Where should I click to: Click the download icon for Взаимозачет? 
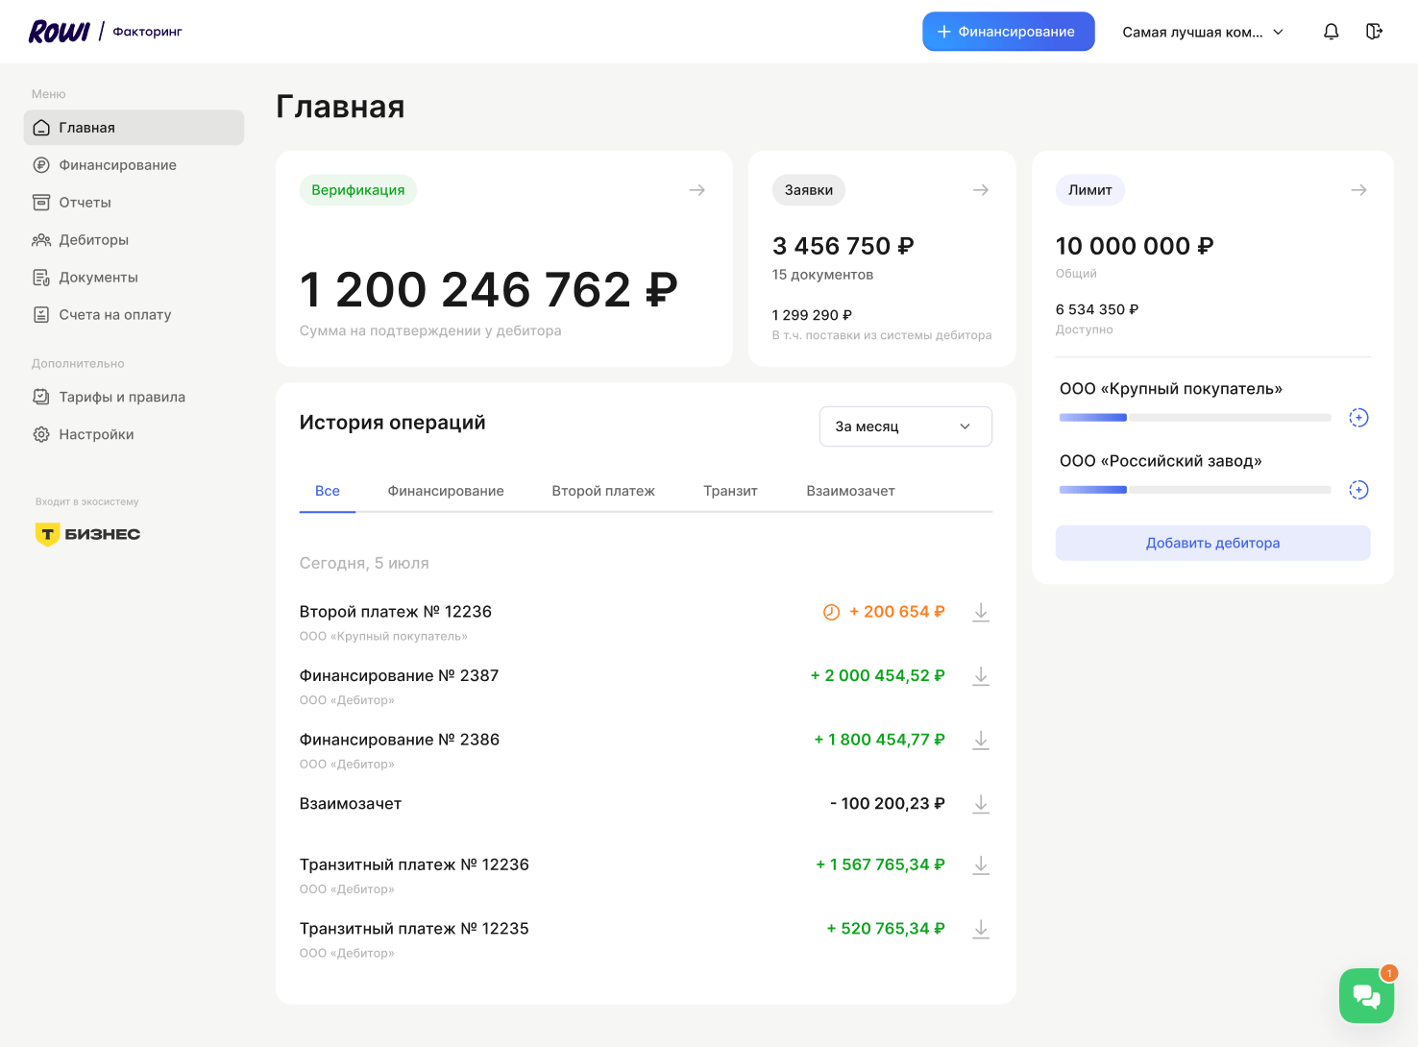pyautogui.click(x=980, y=804)
